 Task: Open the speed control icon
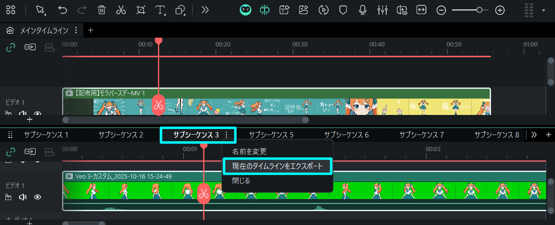pyautogui.click(x=323, y=10)
